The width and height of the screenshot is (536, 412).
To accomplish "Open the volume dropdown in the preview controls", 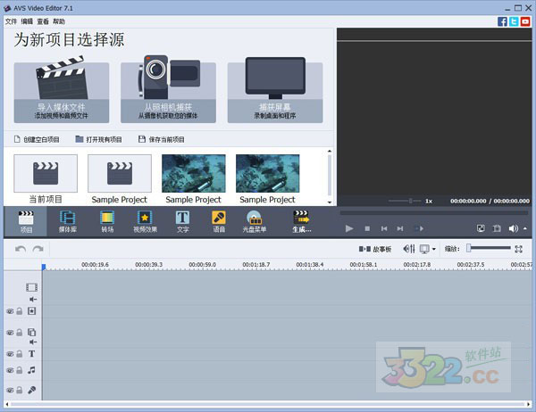I will click(523, 228).
